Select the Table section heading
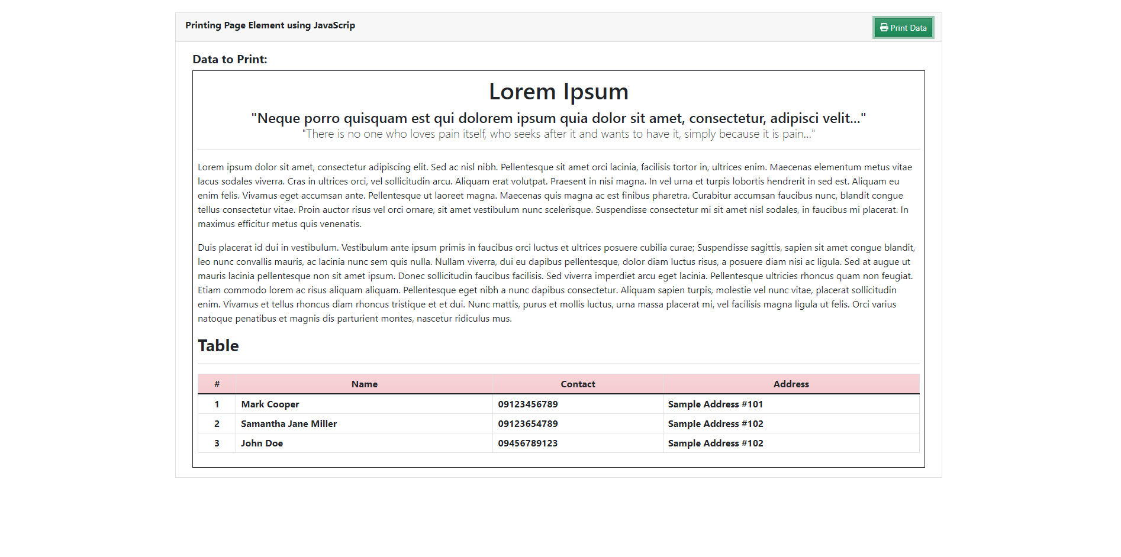This screenshot has width=1121, height=557. tap(218, 346)
